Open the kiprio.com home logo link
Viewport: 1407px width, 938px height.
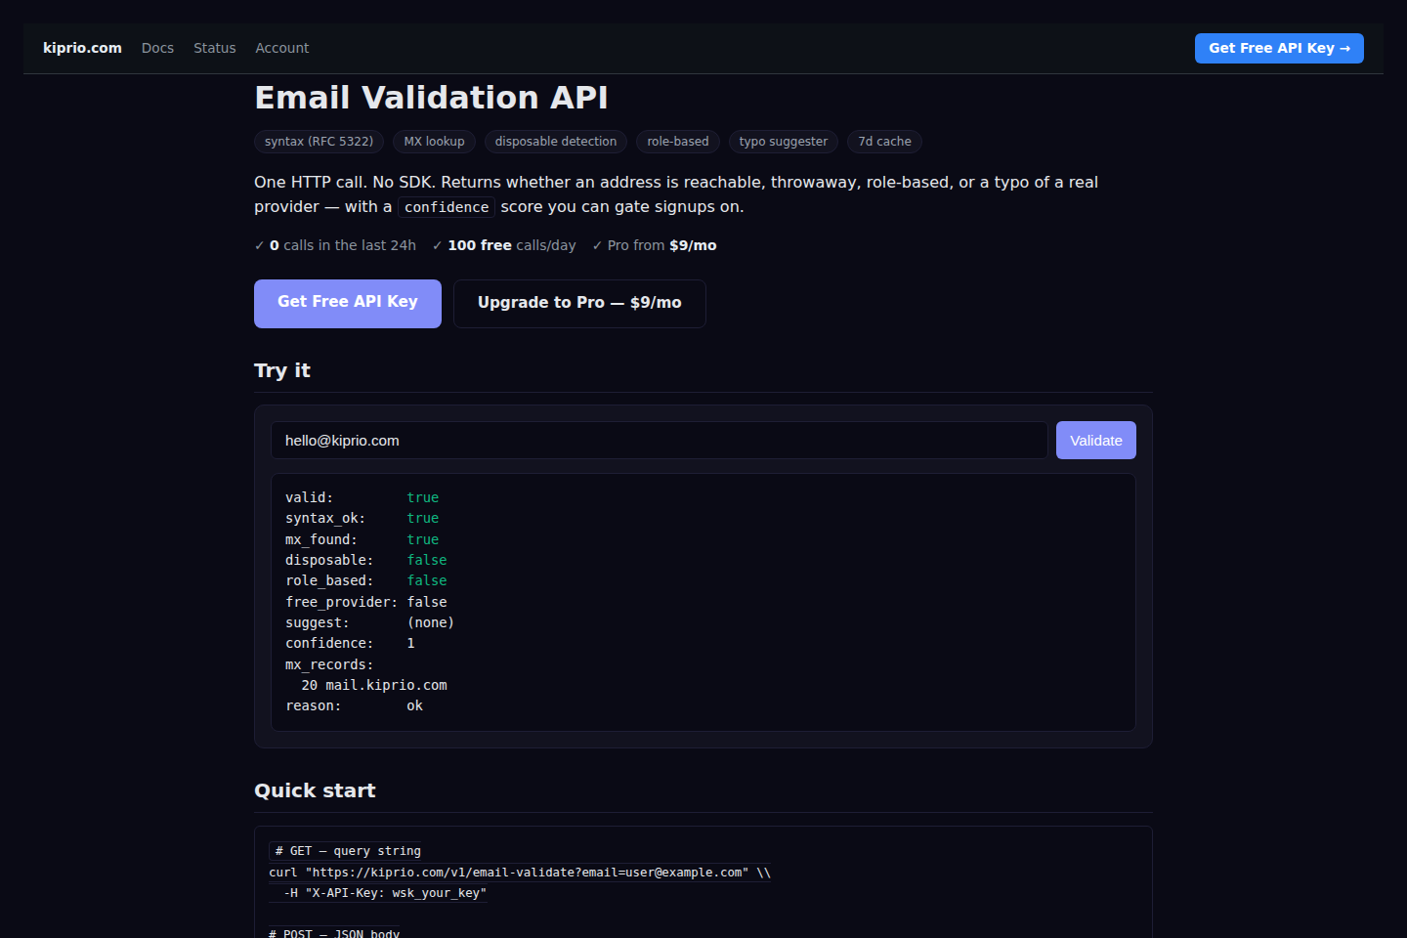(x=82, y=48)
